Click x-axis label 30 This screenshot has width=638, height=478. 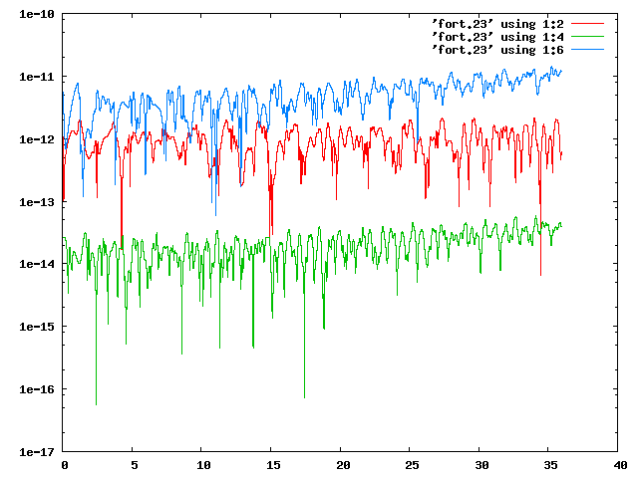(x=481, y=465)
